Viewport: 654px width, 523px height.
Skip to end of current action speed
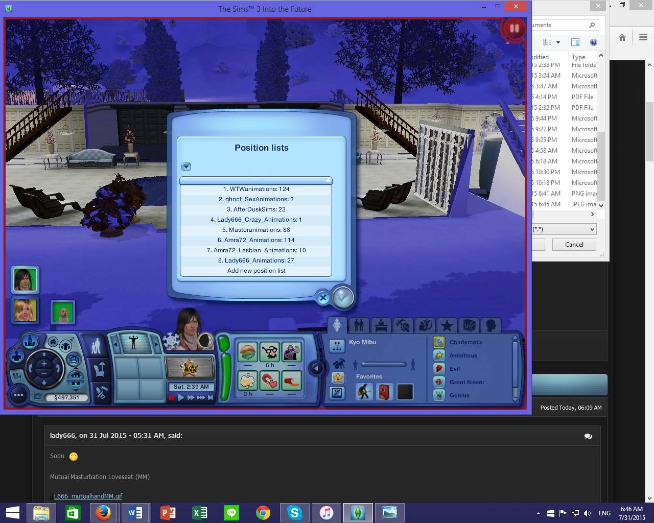(x=210, y=397)
